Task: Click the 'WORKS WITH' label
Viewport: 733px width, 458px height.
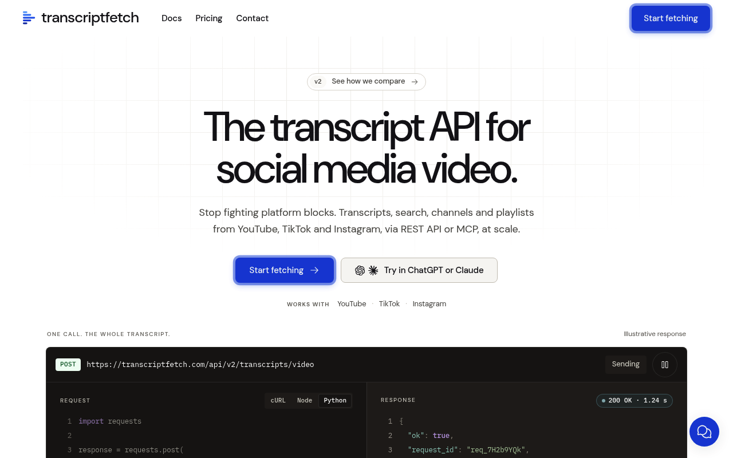Action: point(308,305)
